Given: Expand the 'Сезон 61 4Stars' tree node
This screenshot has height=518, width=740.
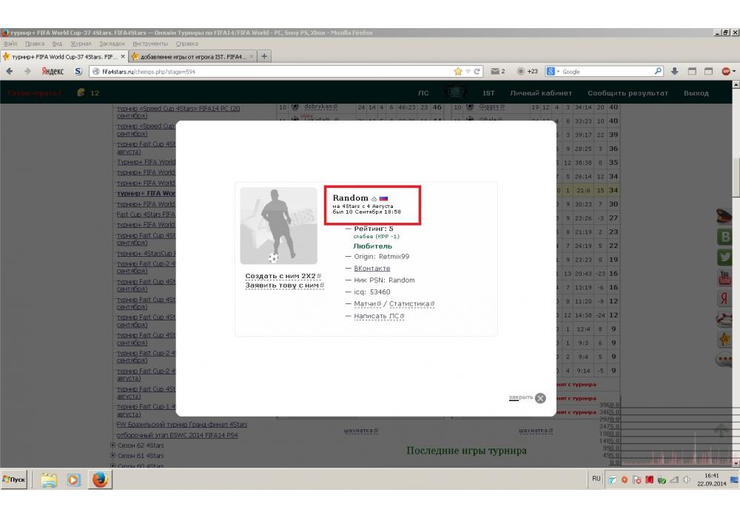Looking at the screenshot, I should [x=112, y=456].
